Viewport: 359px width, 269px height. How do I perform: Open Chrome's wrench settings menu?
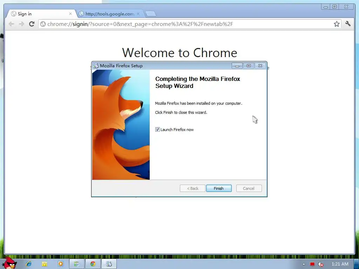tap(348, 24)
